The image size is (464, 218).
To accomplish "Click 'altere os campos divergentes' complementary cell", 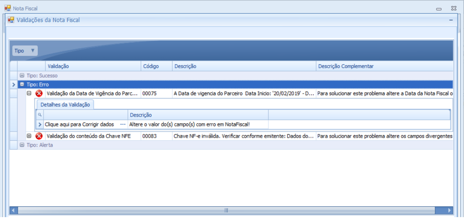I will pyautogui.click(x=385, y=136).
